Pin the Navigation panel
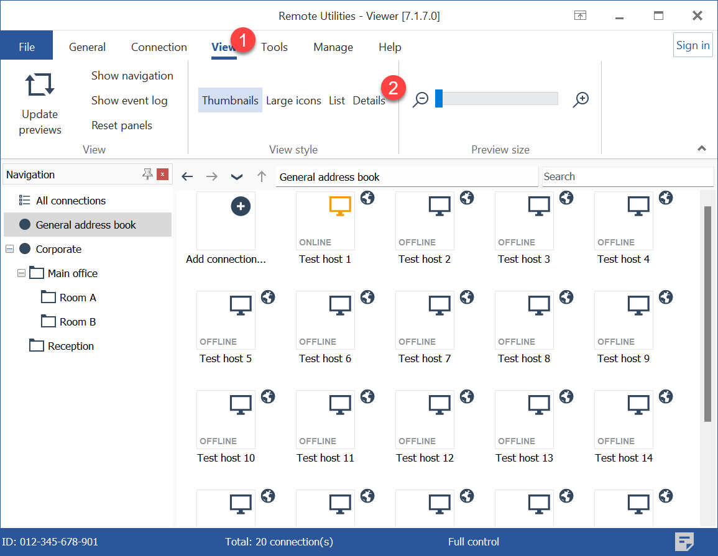 pyautogui.click(x=147, y=175)
